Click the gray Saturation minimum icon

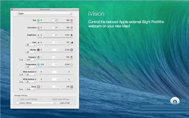coord(38,28)
